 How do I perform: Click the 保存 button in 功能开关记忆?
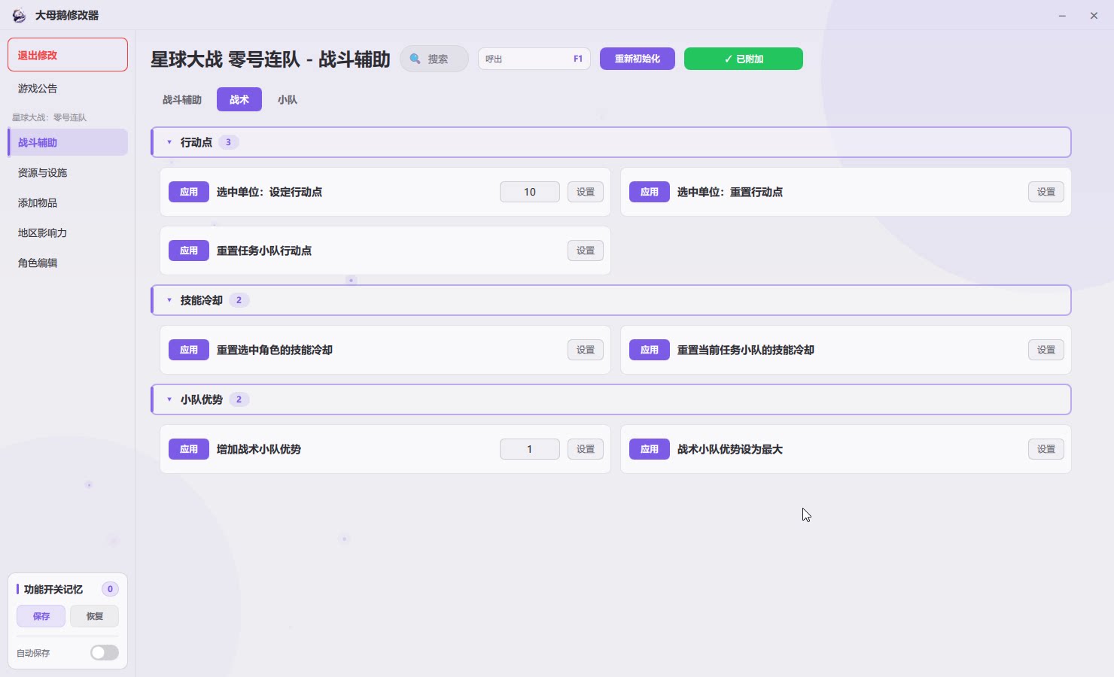[x=41, y=616]
